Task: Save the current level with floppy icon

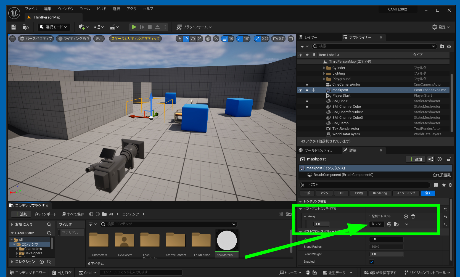Action: [14, 27]
